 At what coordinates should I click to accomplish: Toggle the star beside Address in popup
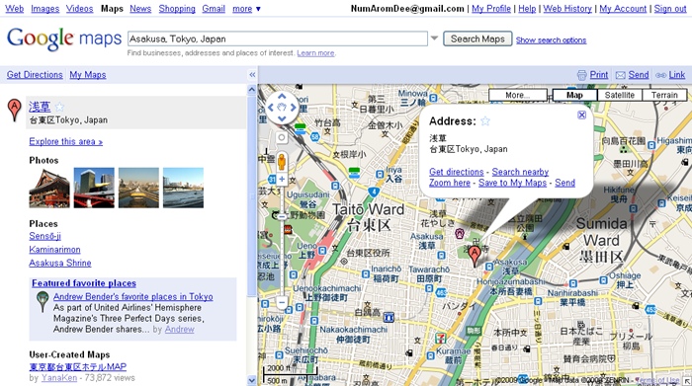pyautogui.click(x=485, y=120)
